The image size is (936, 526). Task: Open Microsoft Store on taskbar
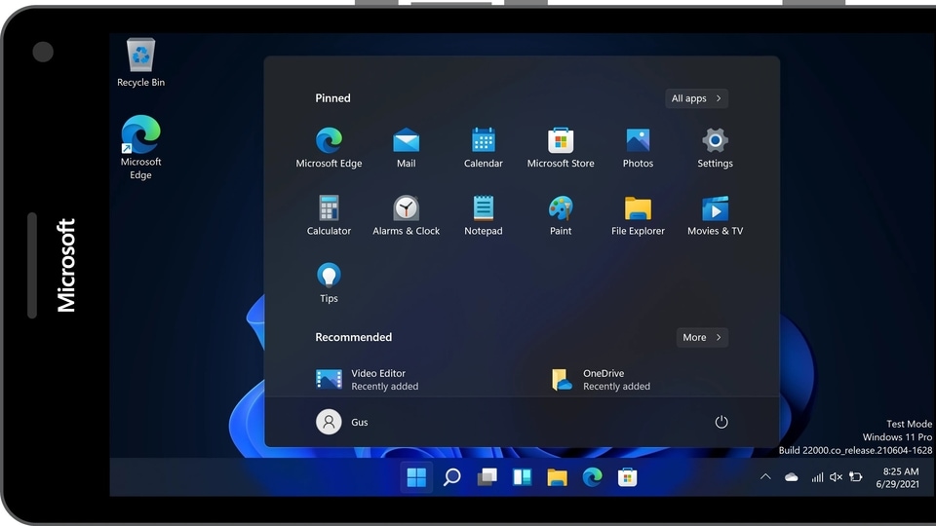[627, 477]
